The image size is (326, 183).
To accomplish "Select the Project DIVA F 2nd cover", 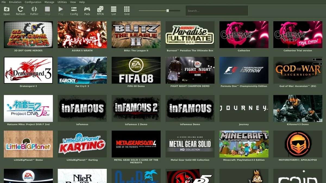I will click(28, 108).
